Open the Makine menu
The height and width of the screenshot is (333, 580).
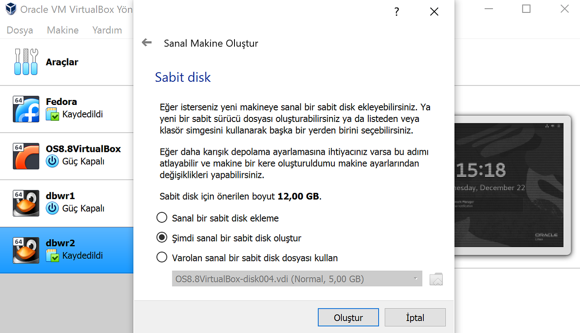[63, 30]
